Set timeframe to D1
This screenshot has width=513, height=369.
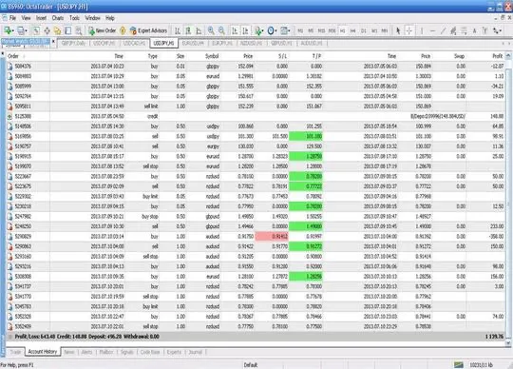pos(364,30)
